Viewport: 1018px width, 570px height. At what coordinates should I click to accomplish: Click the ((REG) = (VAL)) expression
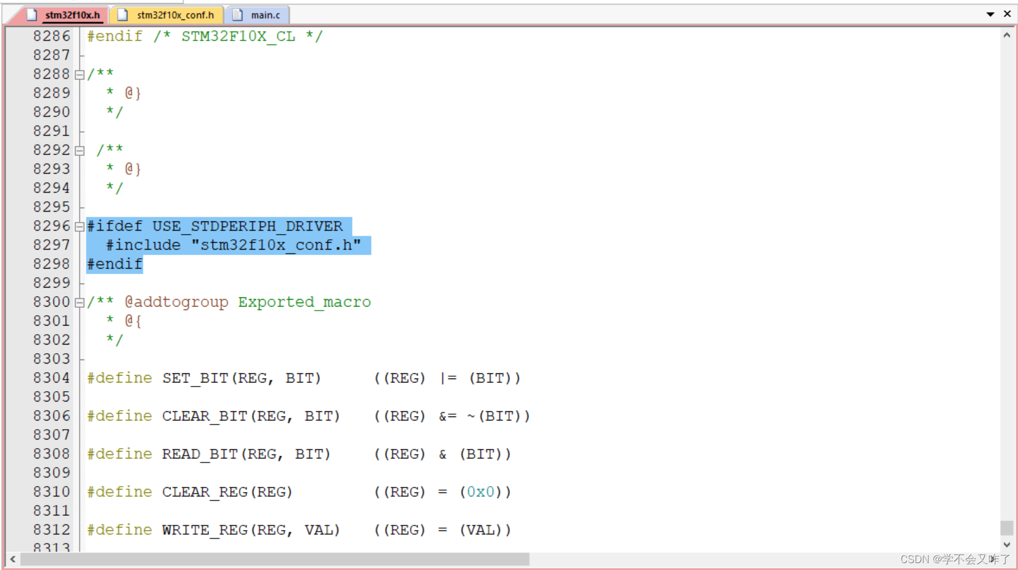pyautogui.click(x=442, y=530)
